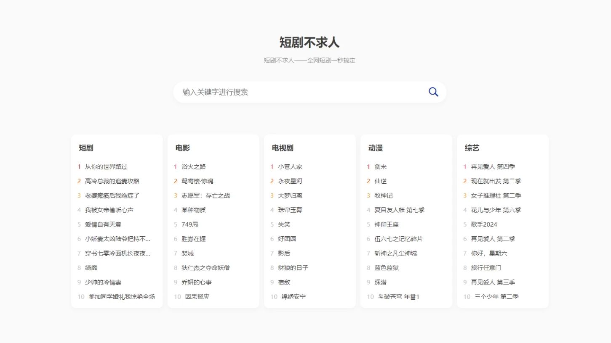Viewport: 611px width, 343px height.
Task: Select variety show 再见爱人 第二季
Action: pyautogui.click(x=493, y=239)
